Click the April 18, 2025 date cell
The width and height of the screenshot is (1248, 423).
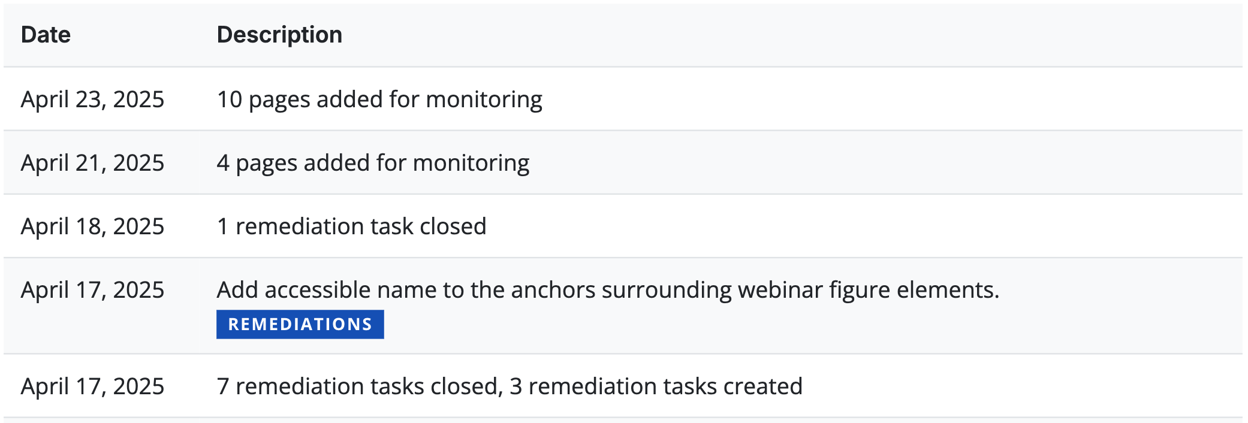click(x=92, y=226)
